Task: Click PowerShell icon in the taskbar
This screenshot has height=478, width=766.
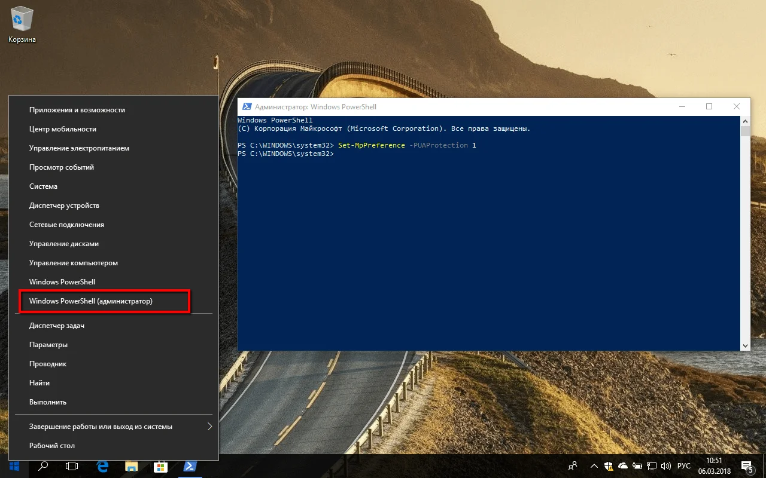Action: [x=189, y=466]
